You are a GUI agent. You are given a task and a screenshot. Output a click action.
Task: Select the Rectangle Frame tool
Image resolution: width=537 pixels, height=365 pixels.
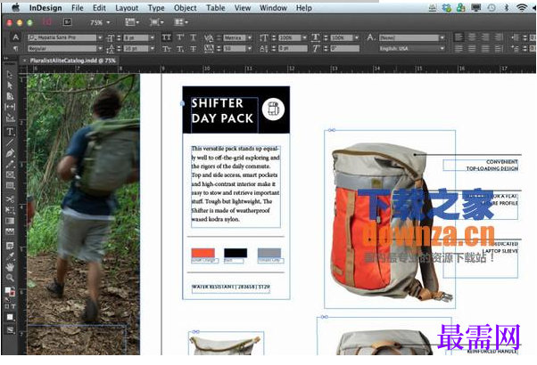pos(10,175)
